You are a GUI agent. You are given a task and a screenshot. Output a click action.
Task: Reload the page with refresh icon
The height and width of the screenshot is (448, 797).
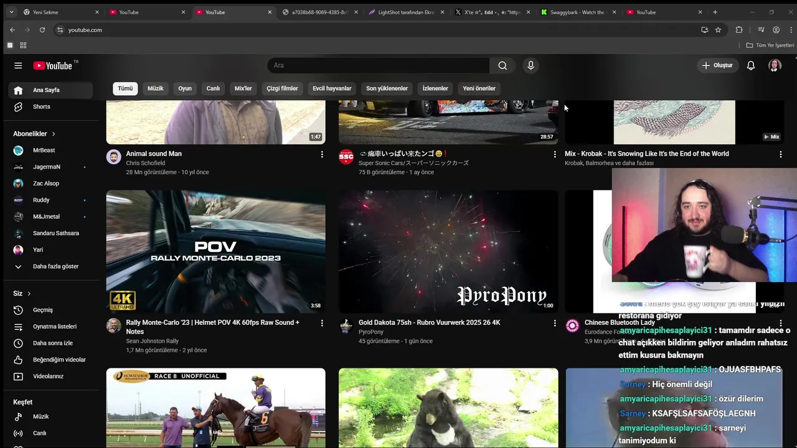(x=42, y=30)
